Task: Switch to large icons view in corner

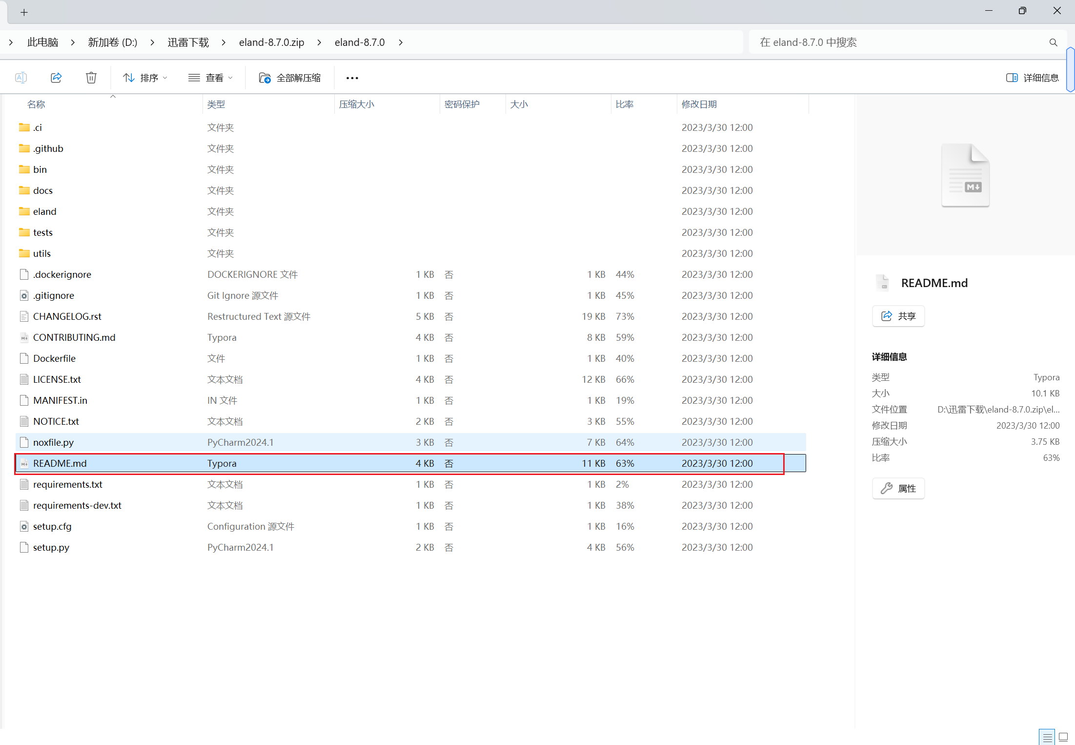Action: (1063, 737)
